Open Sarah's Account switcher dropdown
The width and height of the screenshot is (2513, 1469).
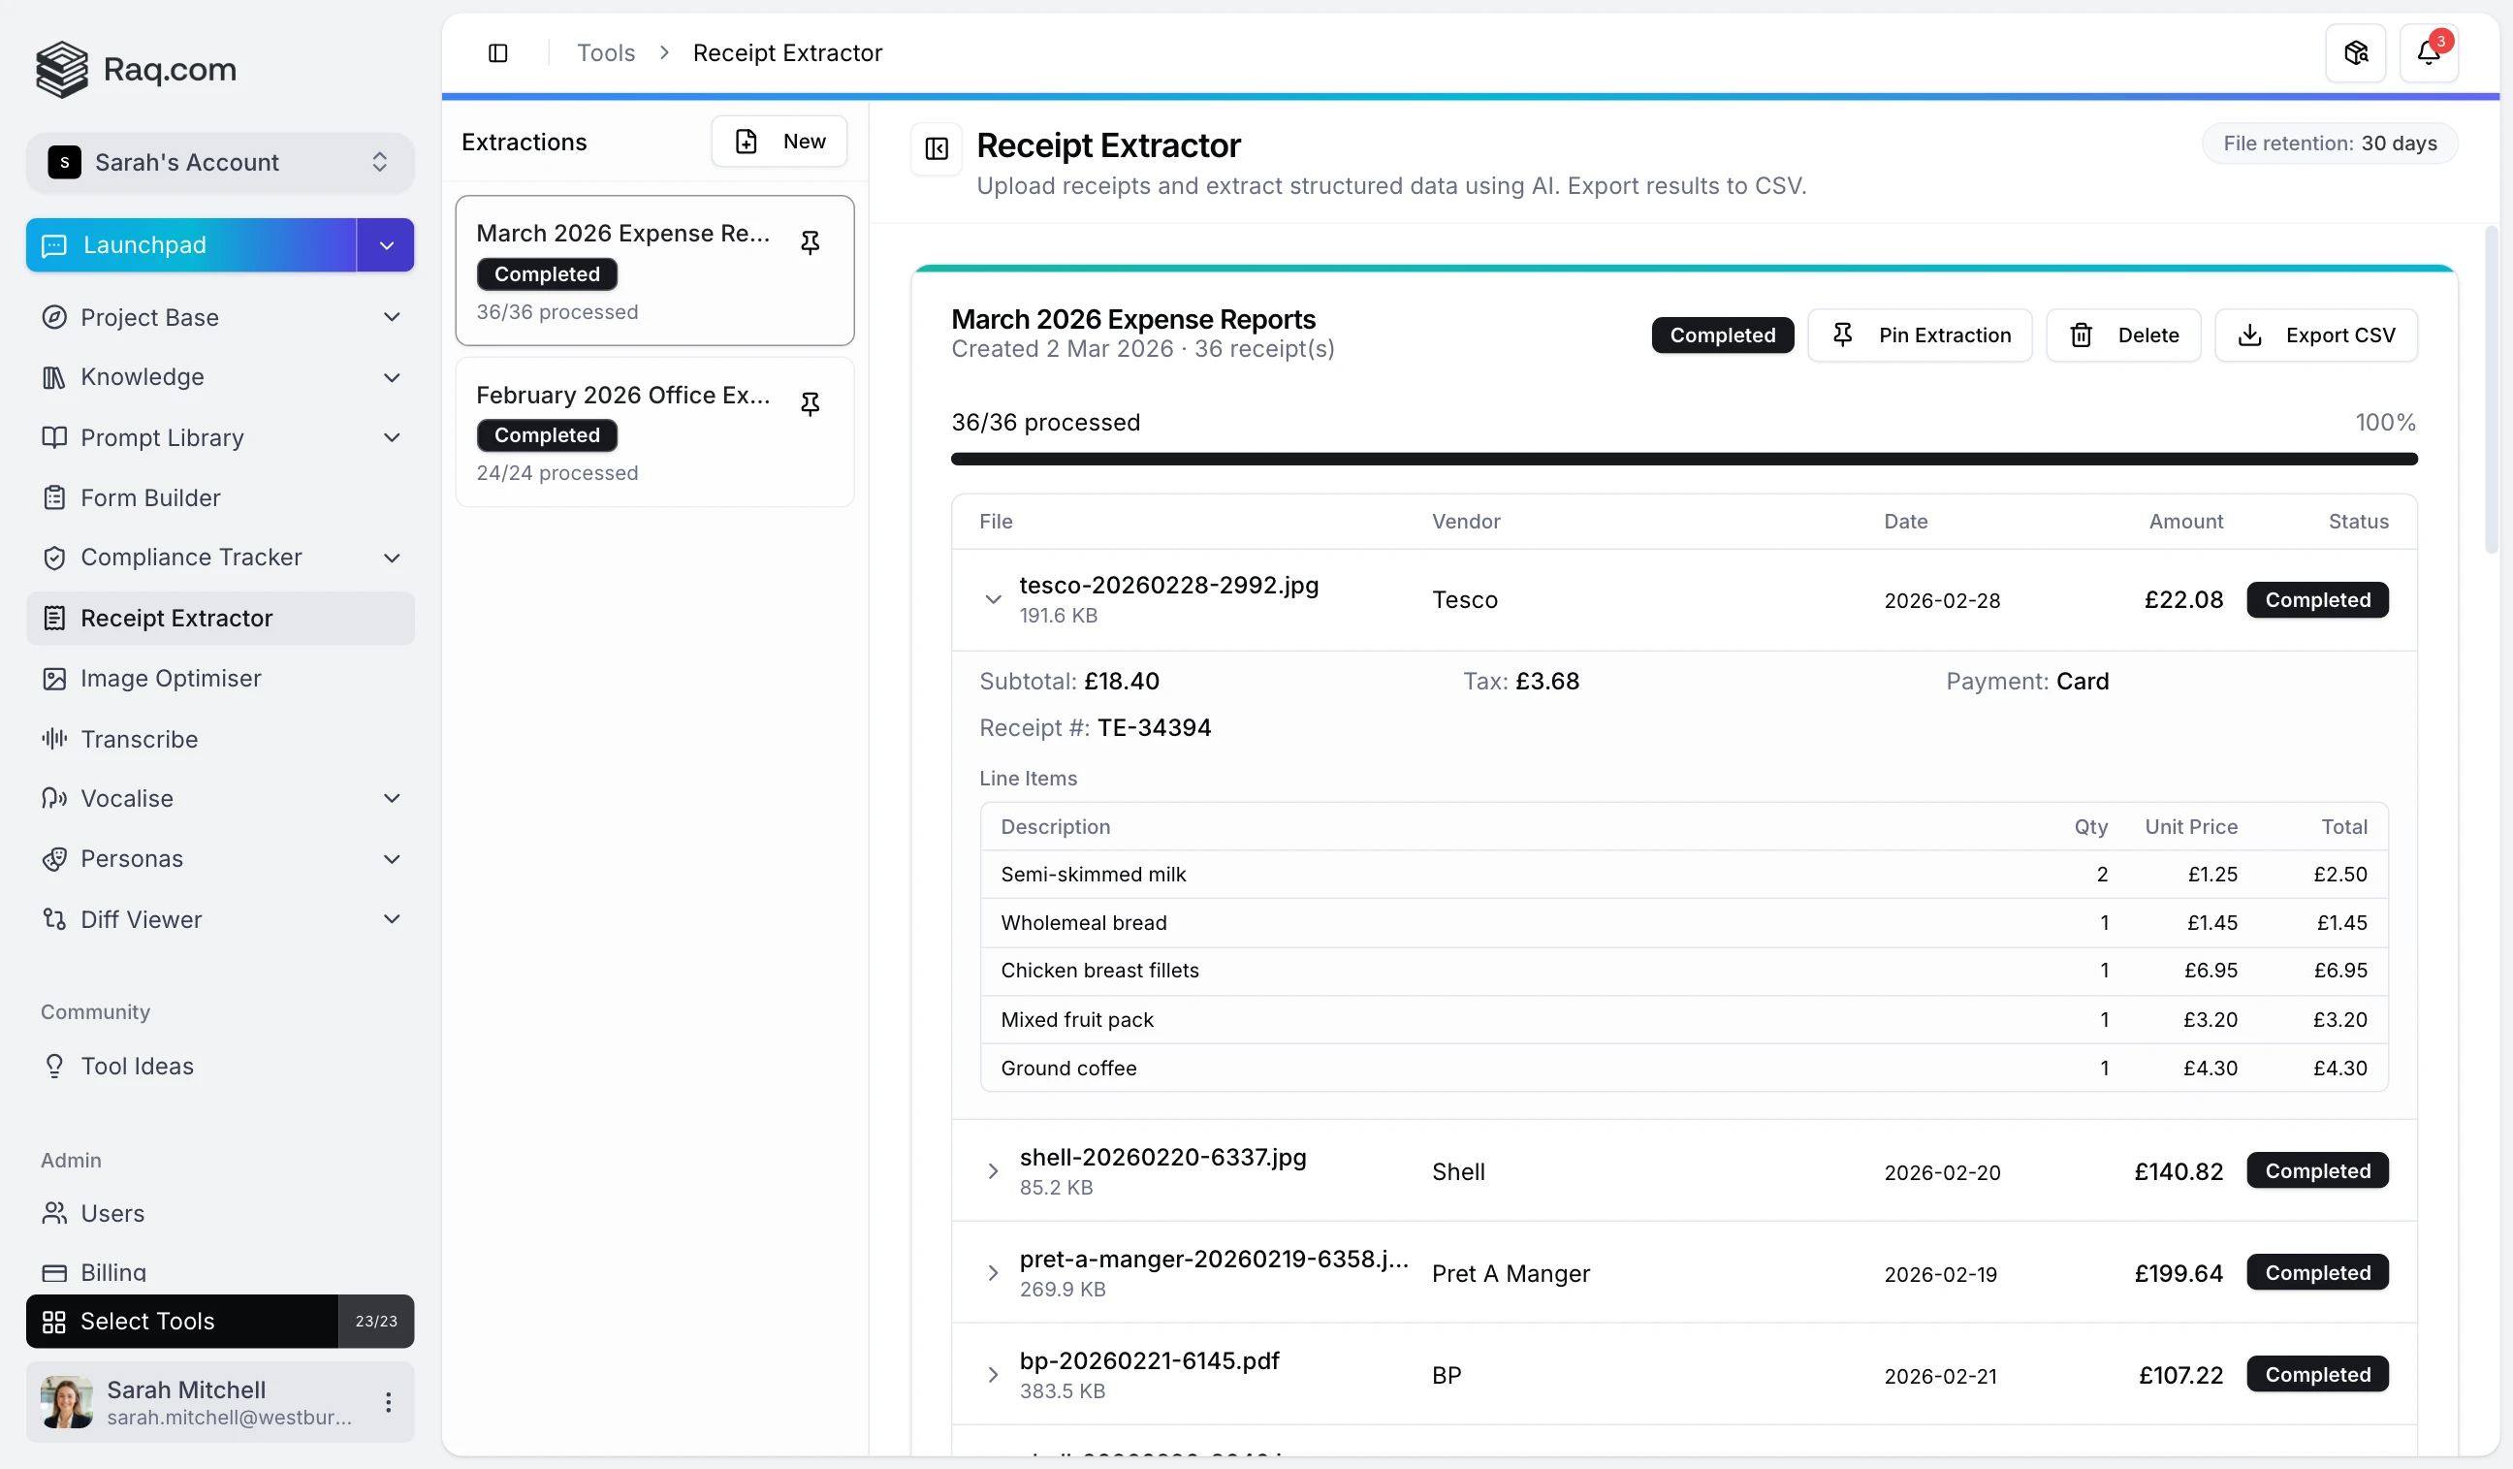[219, 163]
